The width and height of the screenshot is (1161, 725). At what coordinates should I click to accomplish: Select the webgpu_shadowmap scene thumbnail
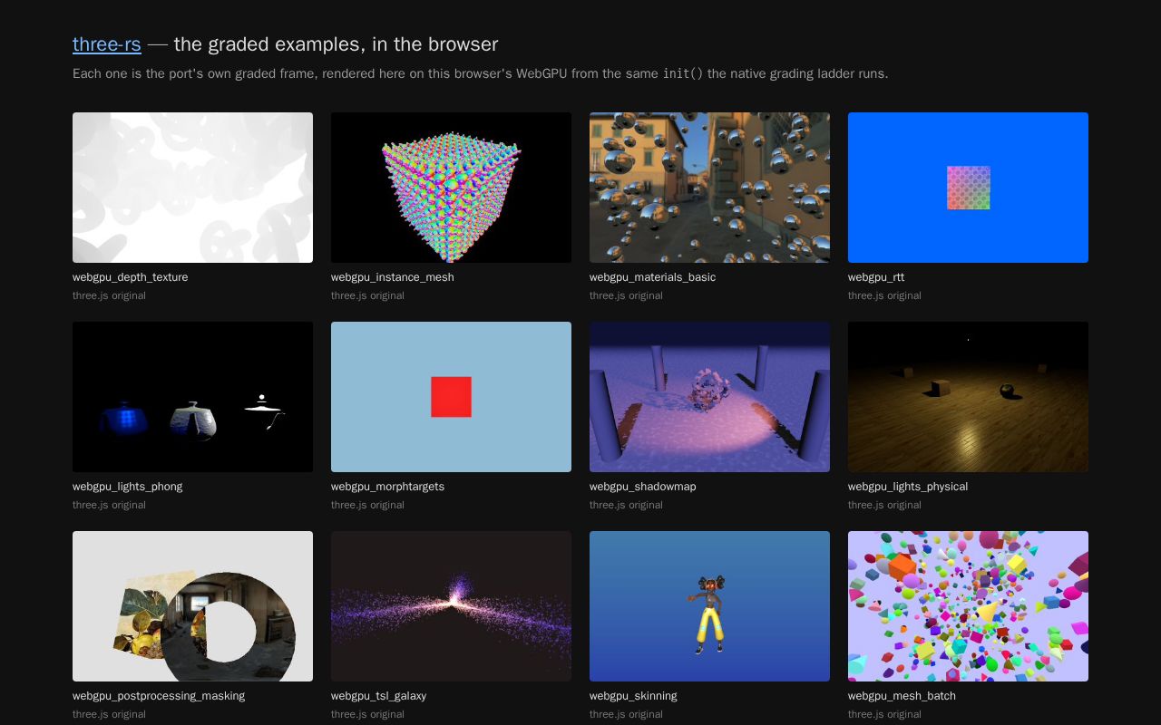point(709,397)
